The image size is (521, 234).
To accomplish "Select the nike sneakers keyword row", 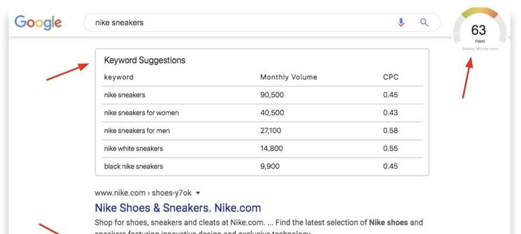I will click(x=263, y=95).
